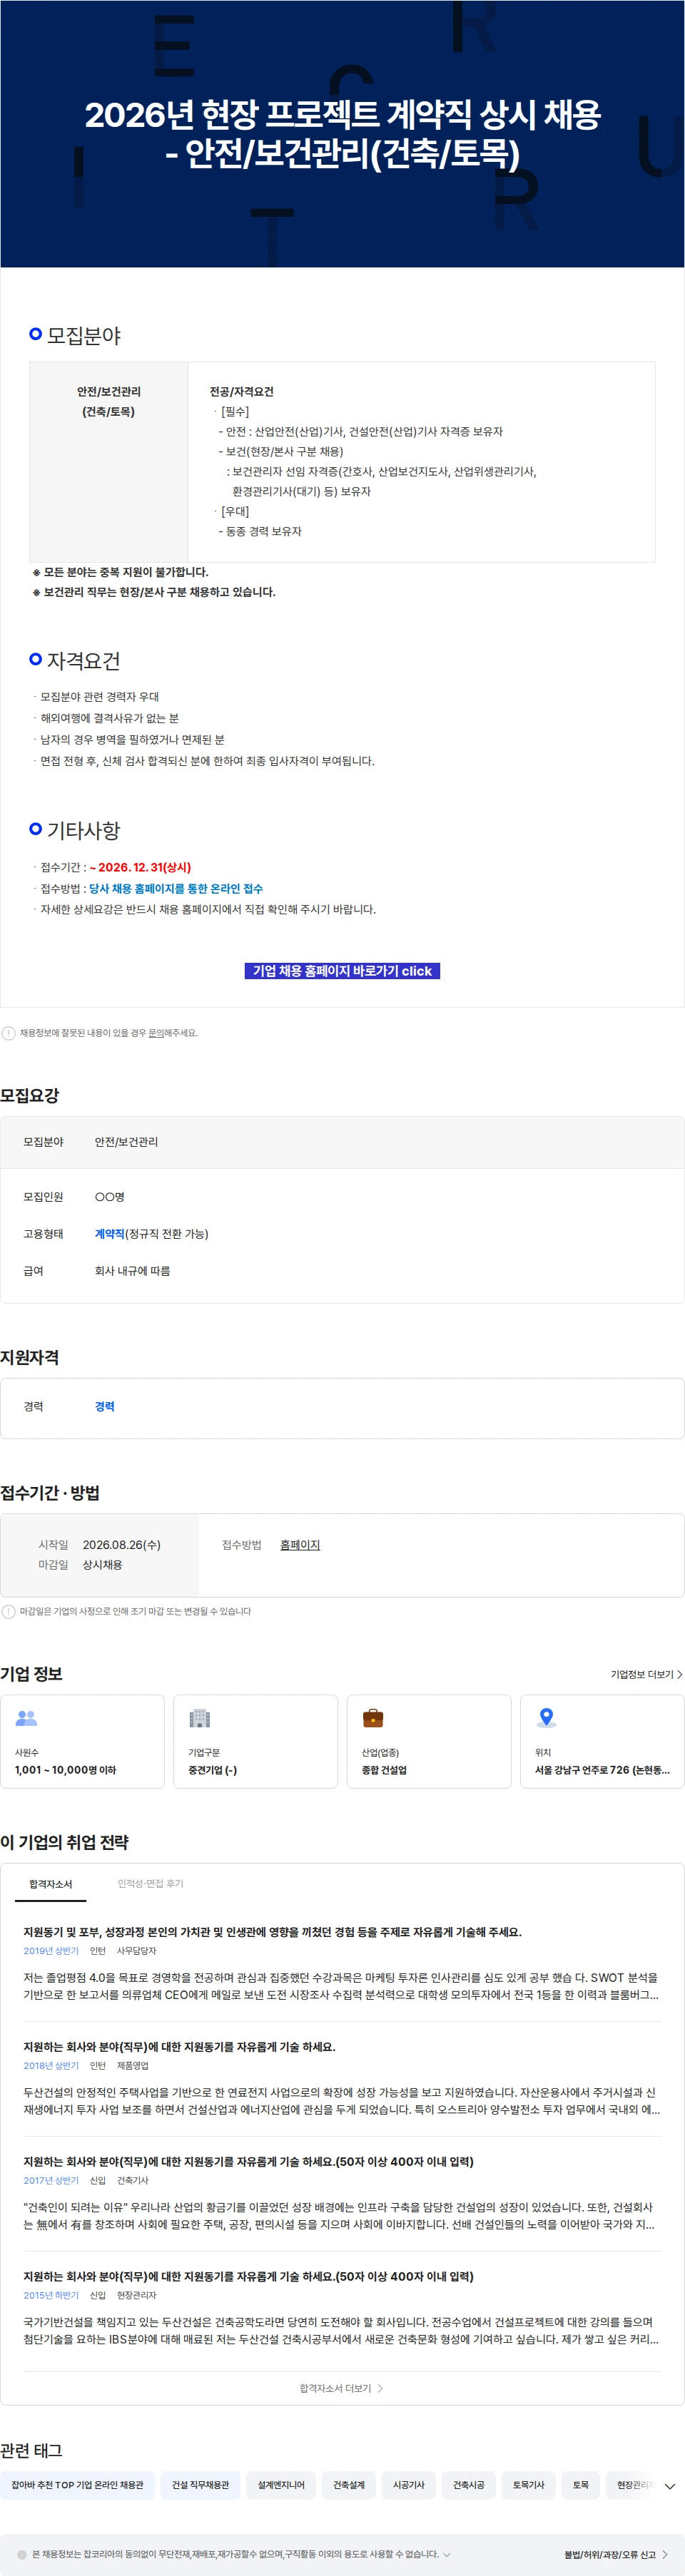The width and height of the screenshot is (685, 2576).
Task: Click the arrow beside 합격자소서 더보기
Action: pos(380,2388)
